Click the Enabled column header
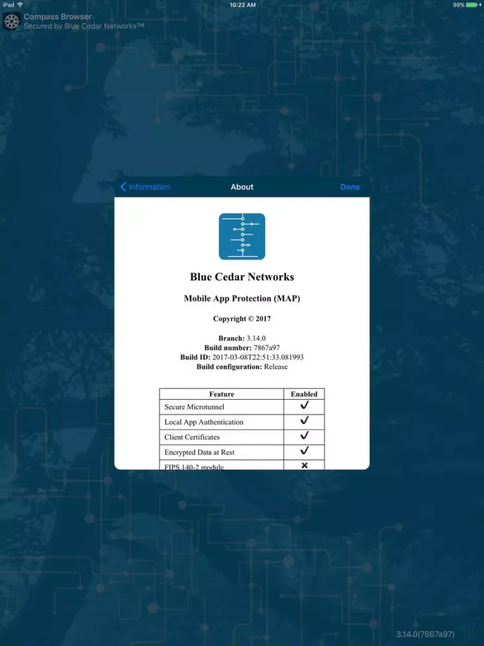 (304, 394)
